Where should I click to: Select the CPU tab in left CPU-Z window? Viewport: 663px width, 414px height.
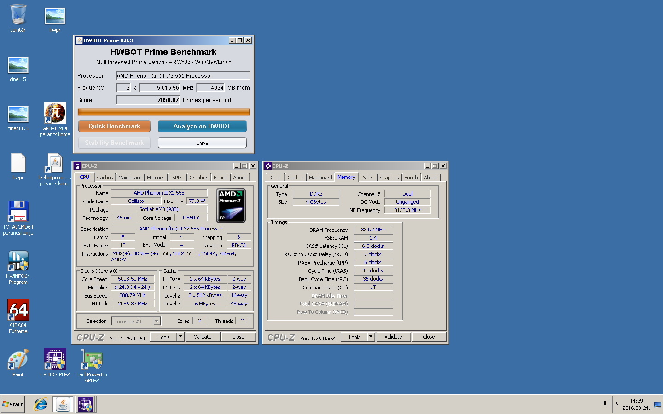tap(85, 177)
